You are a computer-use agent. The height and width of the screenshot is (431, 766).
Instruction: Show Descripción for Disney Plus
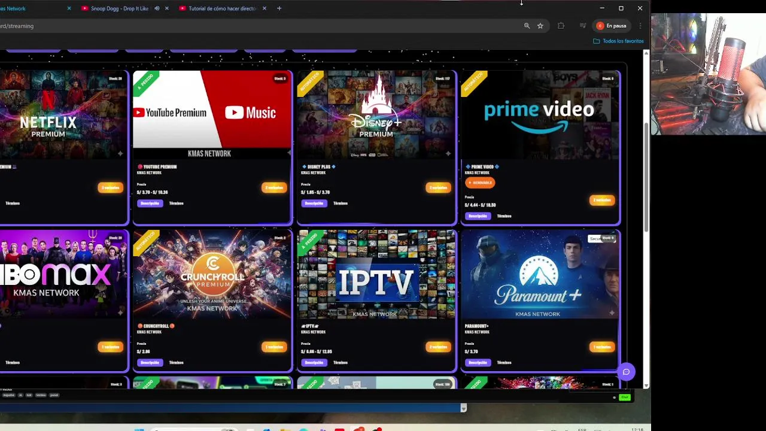pyautogui.click(x=314, y=204)
